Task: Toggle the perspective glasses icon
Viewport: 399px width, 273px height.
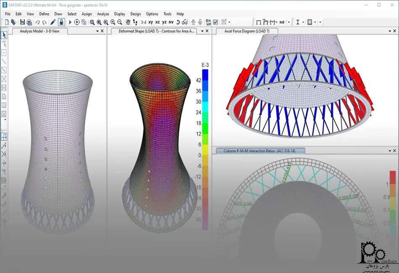Action: [184, 22]
